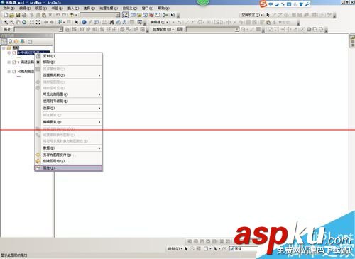
Task: Select the Pan hand tool
Action: (x=18, y=22)
